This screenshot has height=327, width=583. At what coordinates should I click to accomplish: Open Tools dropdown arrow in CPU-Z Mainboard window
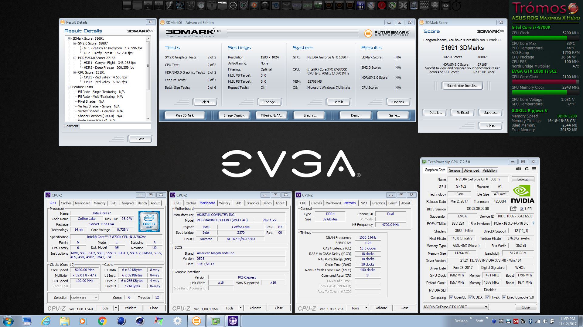click(x=240, y=308)
